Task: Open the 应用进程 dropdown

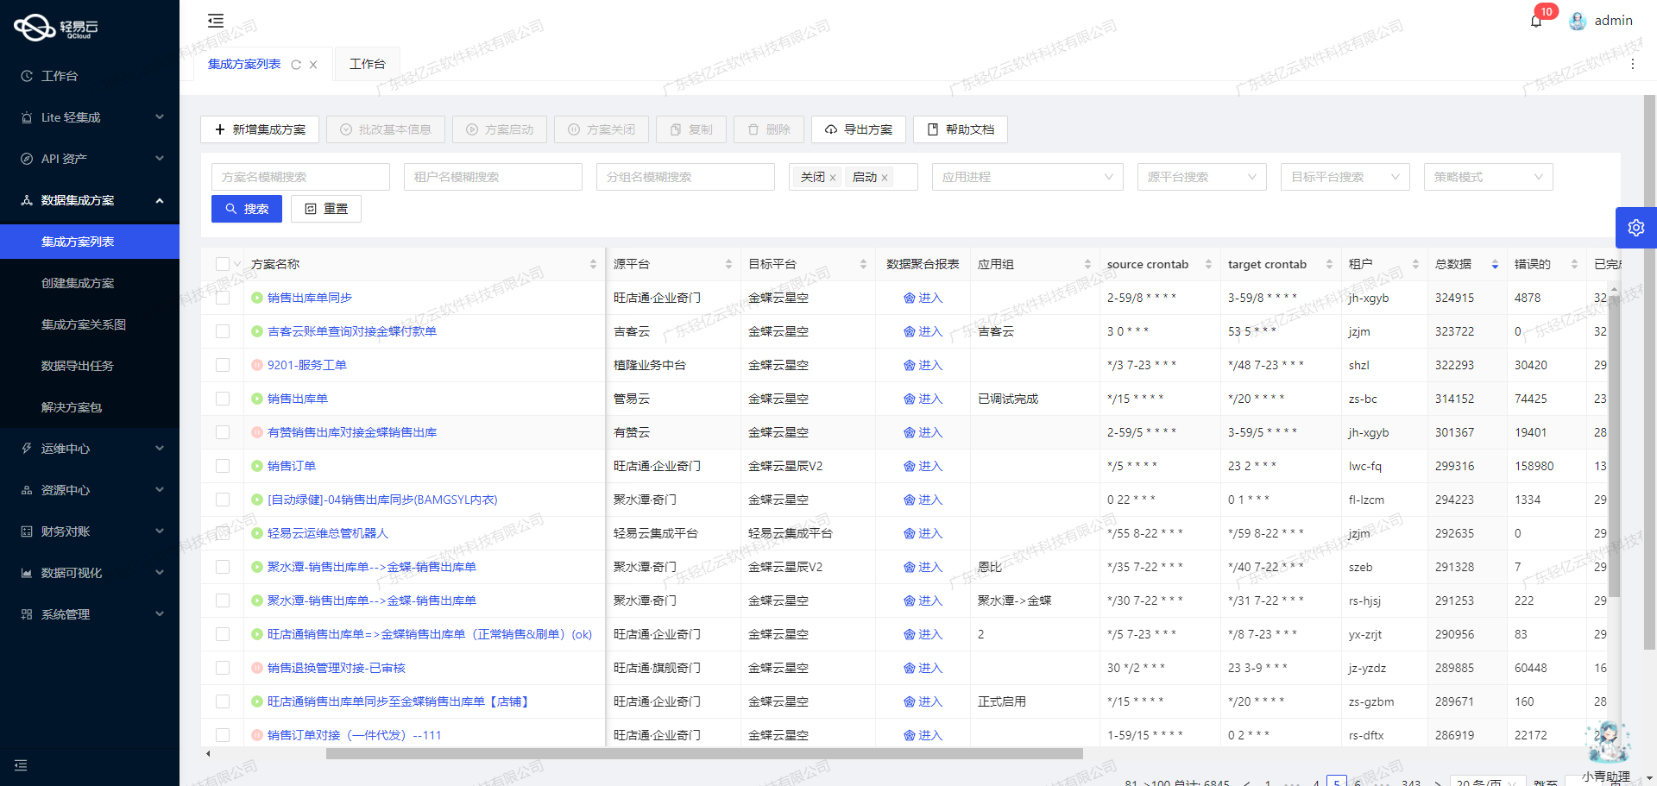Action: pyautogui.click(x=1027, y=177)
